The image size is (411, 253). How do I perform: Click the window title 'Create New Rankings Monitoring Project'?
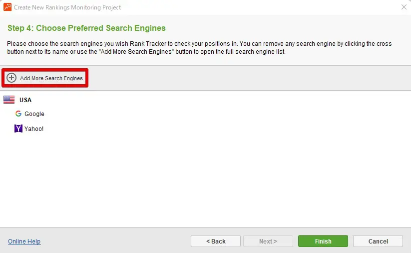click(x=67, y=7)
